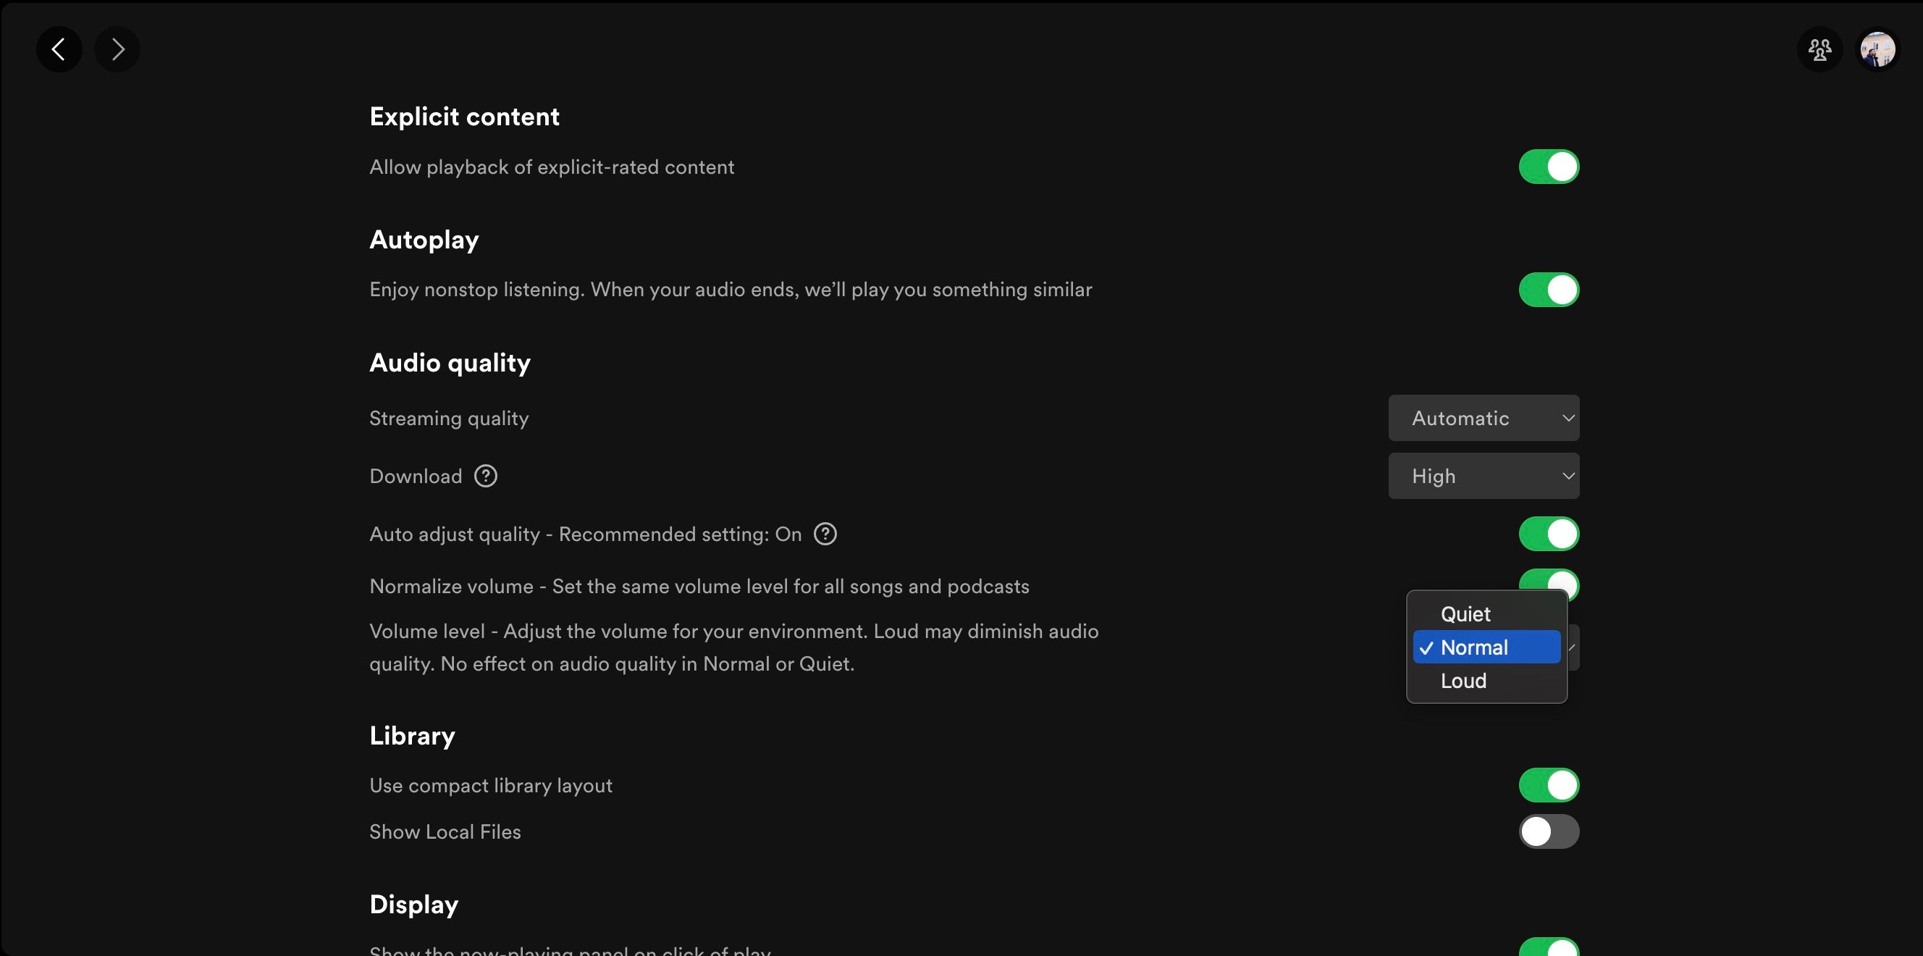Go forward using the right arrow
Image resolution: width=1923 pixels, height=956 pixels.
point(117,49)
